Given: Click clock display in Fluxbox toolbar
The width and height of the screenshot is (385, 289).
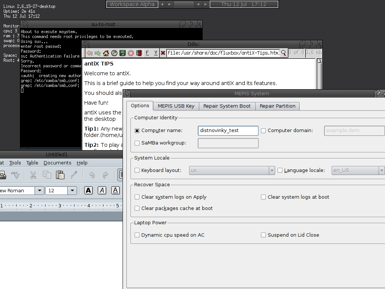Looking at the screenshot, I should [244, 4].
